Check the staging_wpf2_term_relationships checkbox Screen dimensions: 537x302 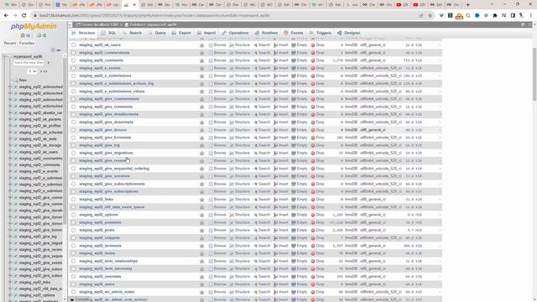tap(73, 261)
